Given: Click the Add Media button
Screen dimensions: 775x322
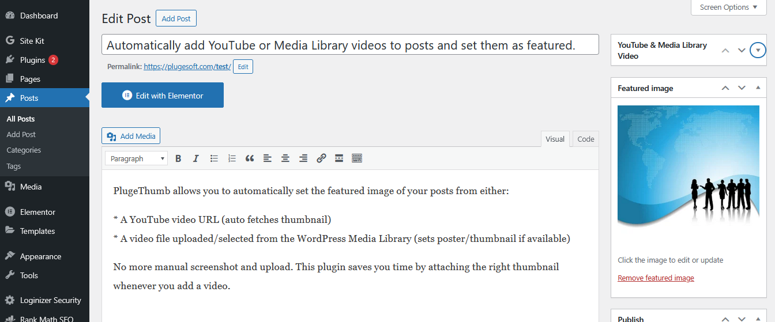Looking at the screenshot, I should click(131, 136).
